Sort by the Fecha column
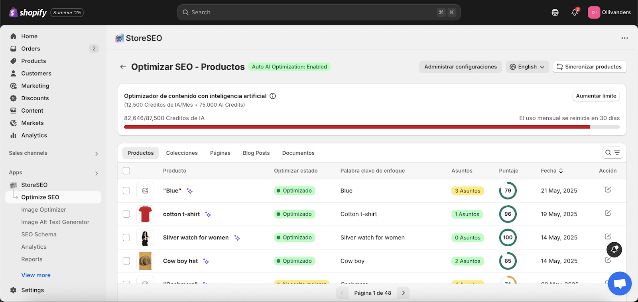Image resolution: width=638 pixels, height=302 pixels. [552, 171]
